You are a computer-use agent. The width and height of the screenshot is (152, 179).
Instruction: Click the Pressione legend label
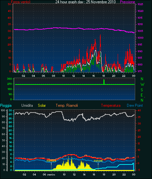point(127,2)
